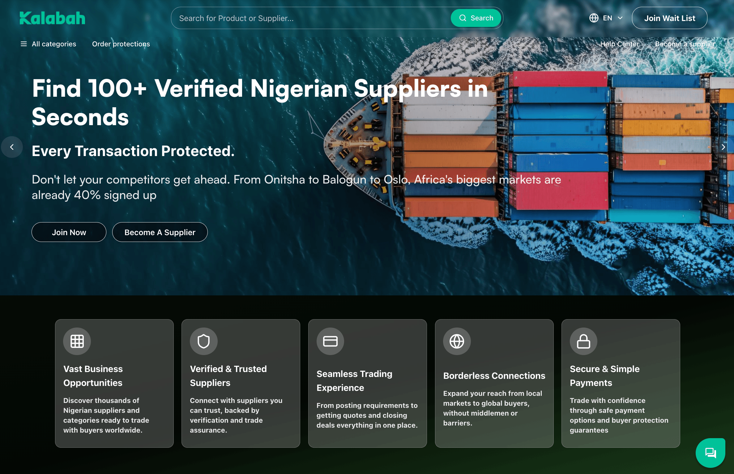Click the lock icon on Secure Payments card

coord(583,341)
